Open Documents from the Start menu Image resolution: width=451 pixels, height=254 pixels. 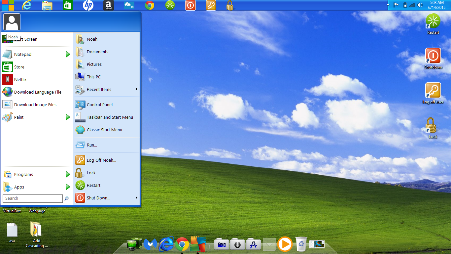[107, 52]
